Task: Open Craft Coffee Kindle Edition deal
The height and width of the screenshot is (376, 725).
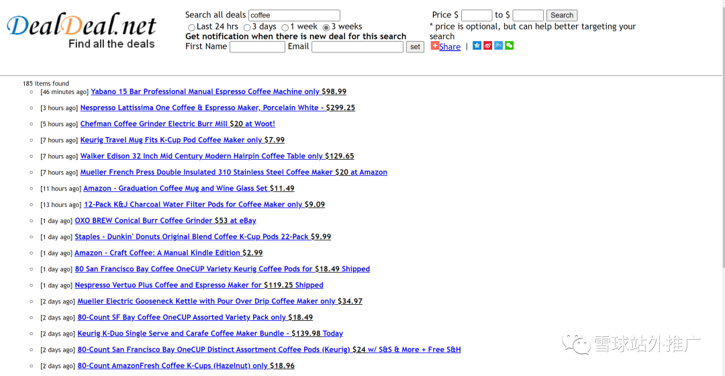Action: (168, 253)
